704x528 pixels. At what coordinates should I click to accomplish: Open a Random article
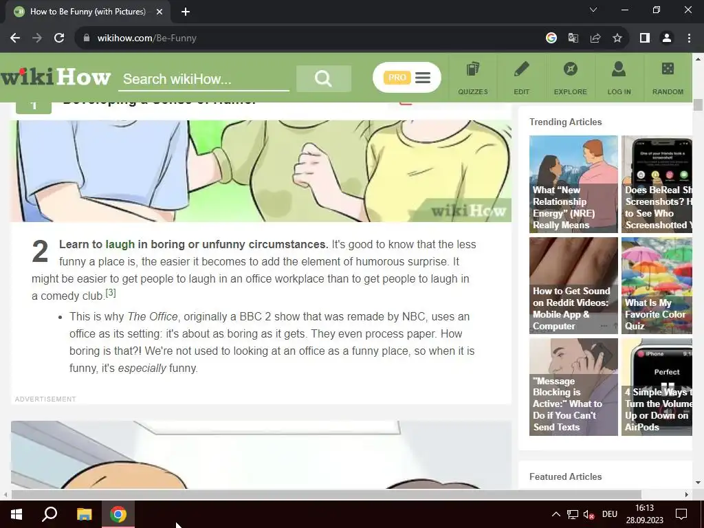pos(668,78)
